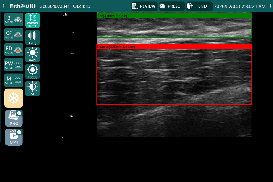273x182 pixels.
Task: Open the DR dynamic range setting
Action: [x=33, y=88]
